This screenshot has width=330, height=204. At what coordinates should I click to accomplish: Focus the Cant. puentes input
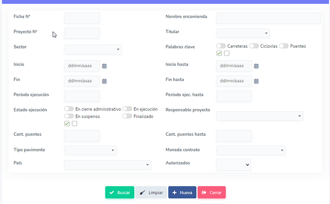[82, 136]
